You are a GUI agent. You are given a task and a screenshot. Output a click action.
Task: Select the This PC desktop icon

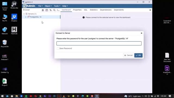(5, 18)
